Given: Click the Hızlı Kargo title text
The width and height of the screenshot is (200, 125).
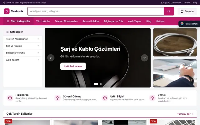Looking at the screenshot, I should pyautogui.click(x=22, y=95).
